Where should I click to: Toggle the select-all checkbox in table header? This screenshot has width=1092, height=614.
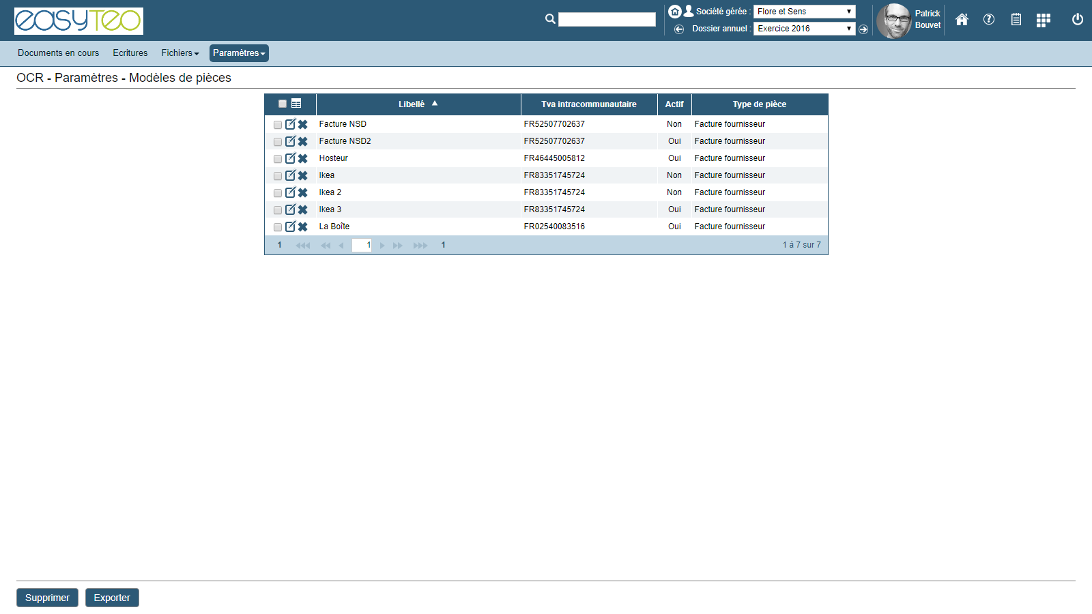(282, 104)
